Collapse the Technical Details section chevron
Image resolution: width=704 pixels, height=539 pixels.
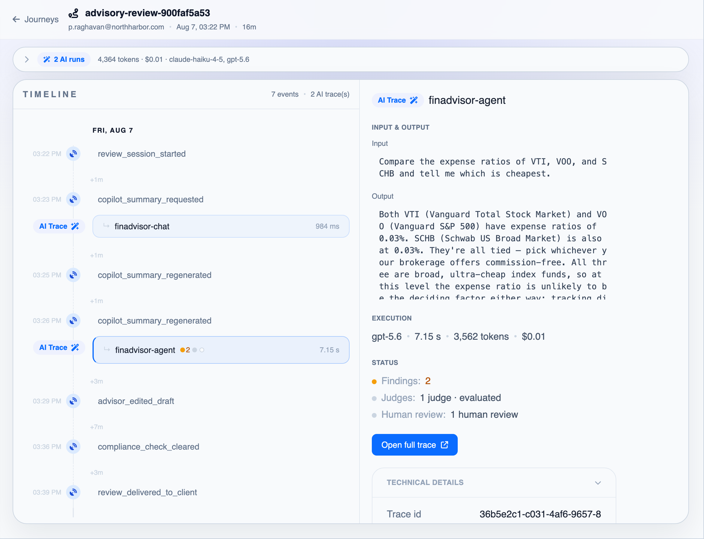[598, 483]
